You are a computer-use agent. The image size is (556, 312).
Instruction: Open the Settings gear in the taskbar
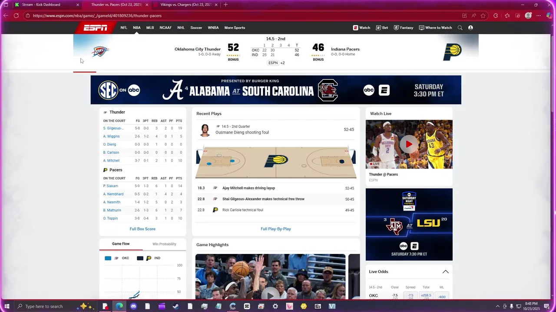pos(275,306)
